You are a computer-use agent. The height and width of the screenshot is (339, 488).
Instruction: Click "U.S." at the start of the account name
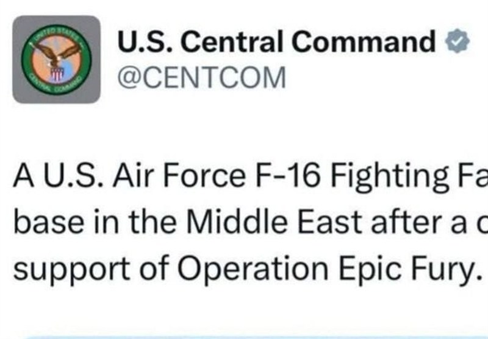click(141, 43)
